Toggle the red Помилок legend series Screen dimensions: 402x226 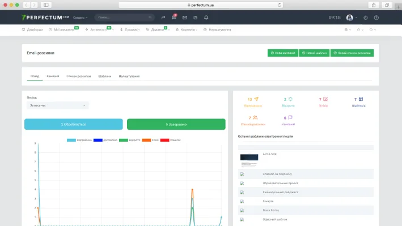[170, 140]
